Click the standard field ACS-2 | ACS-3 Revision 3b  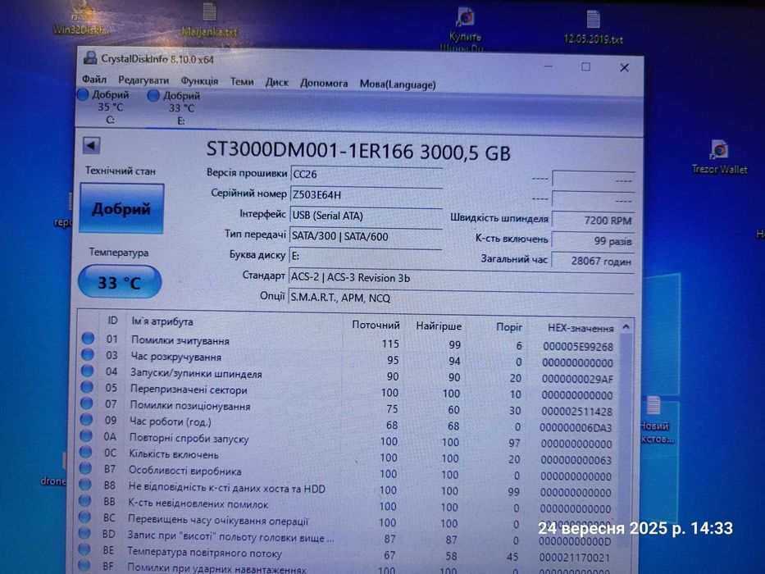(461, 278)
